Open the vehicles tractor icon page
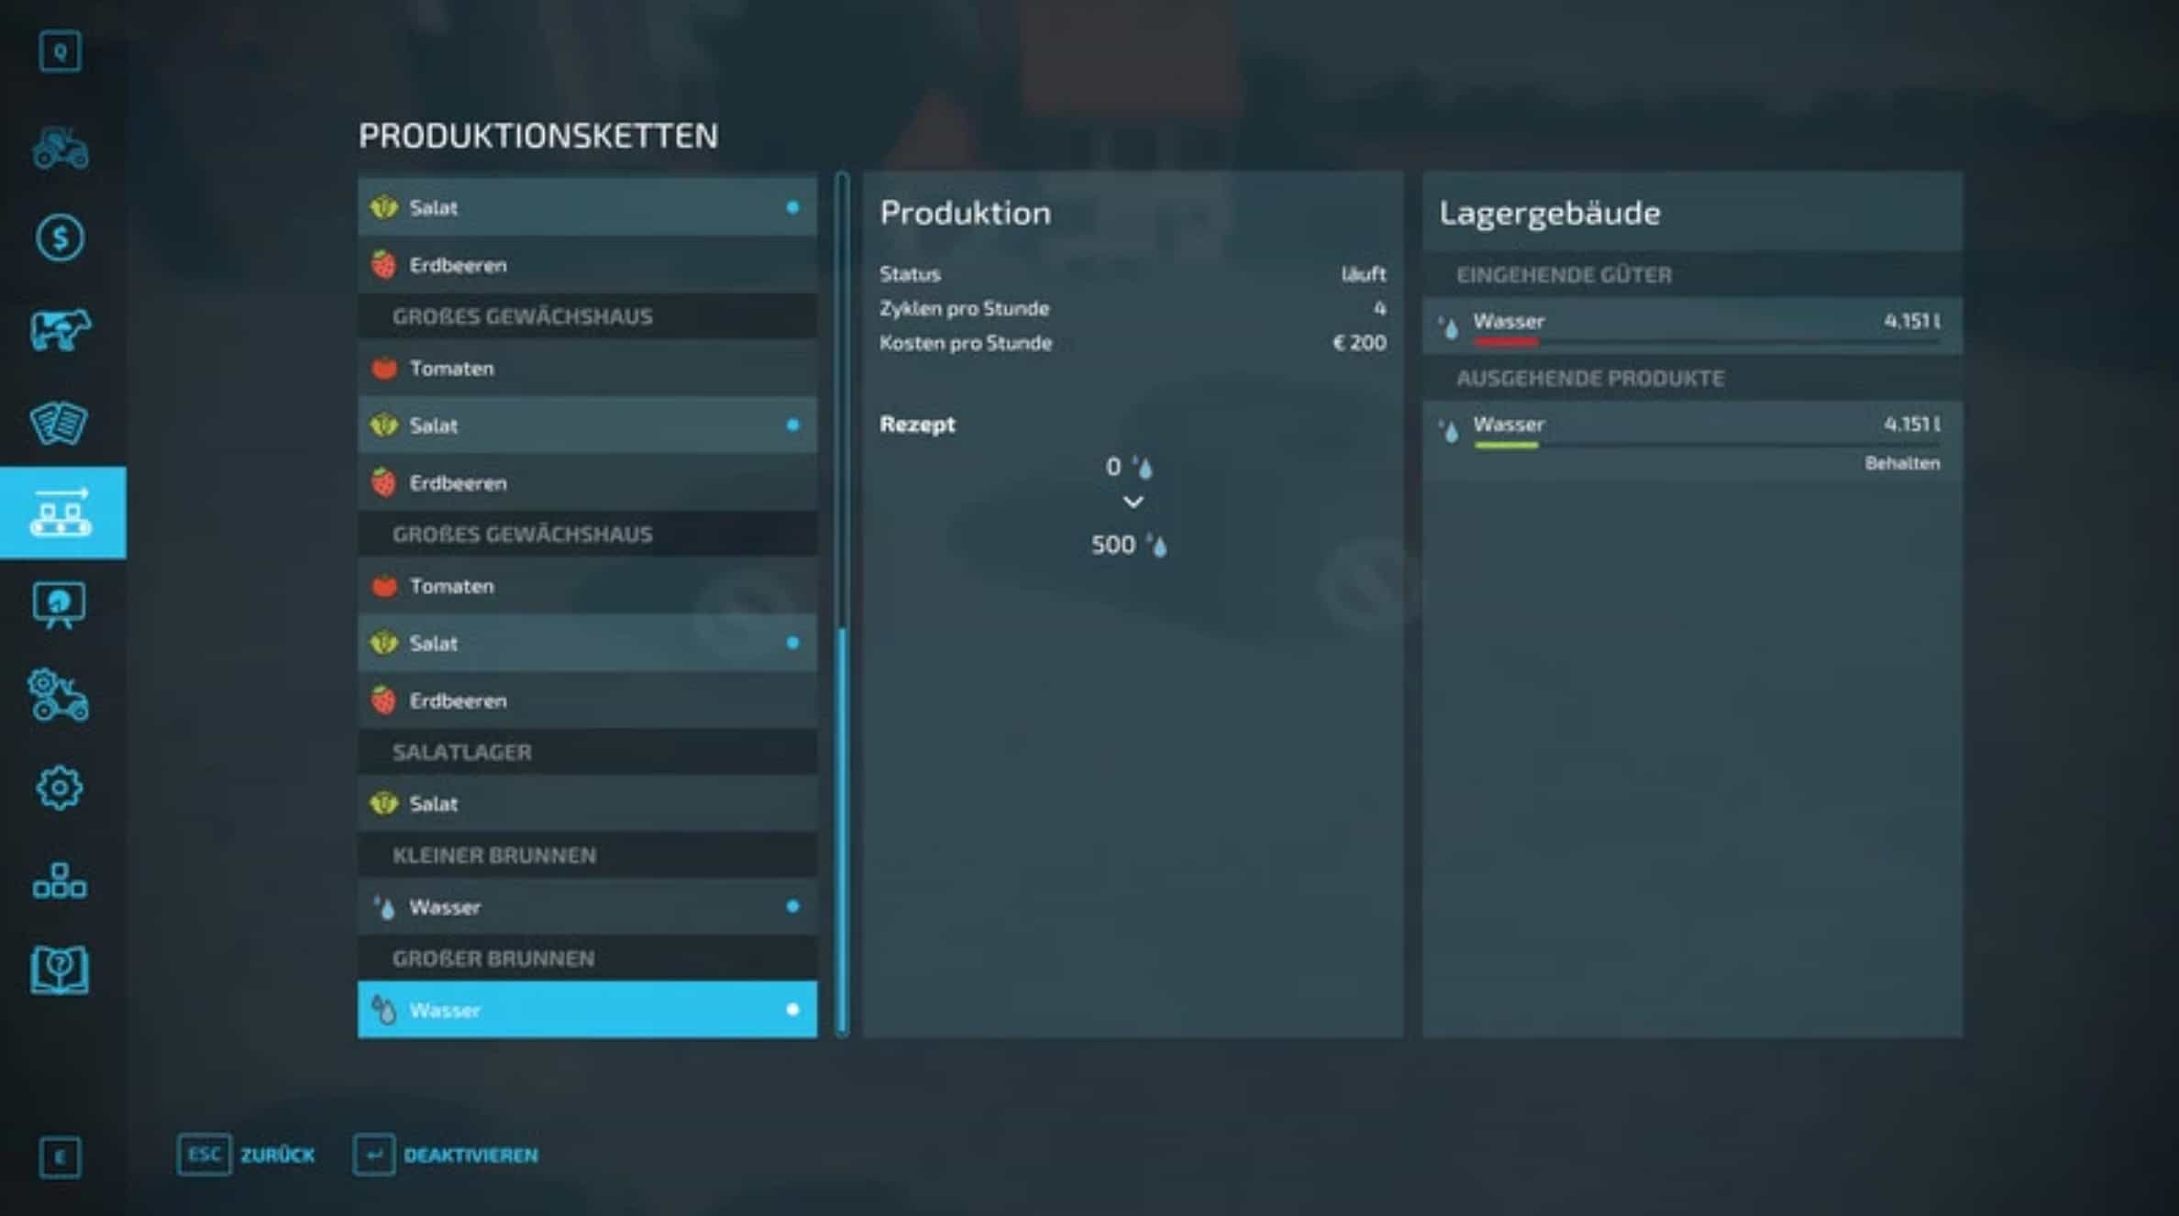 [x=61, y=148]
